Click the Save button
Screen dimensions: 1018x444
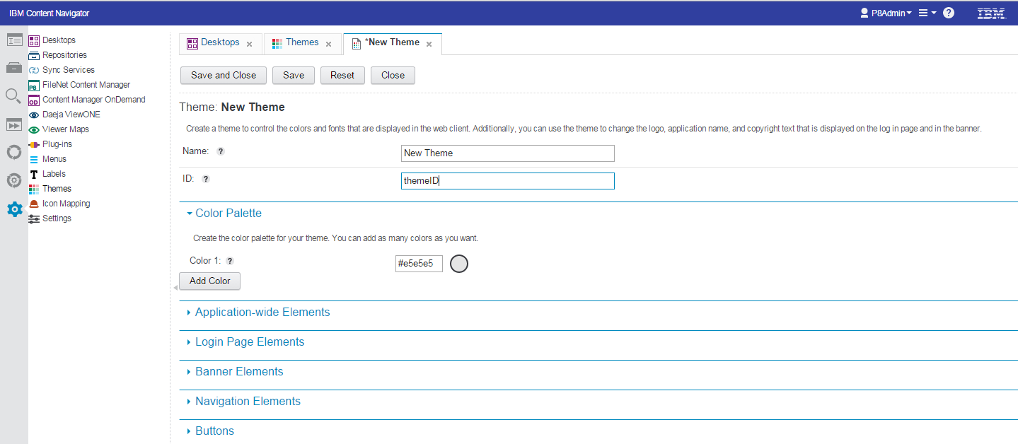coord(294,75)
